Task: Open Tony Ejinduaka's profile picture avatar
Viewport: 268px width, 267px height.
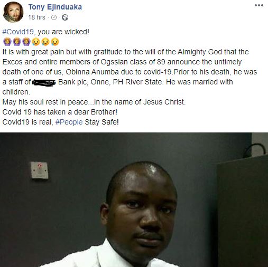Action: (13, 12)
